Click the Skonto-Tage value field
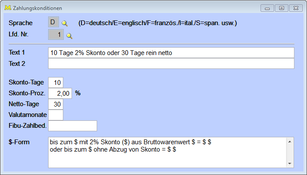Viewport: 307px width, 175px height. click(x=56, y=82)
